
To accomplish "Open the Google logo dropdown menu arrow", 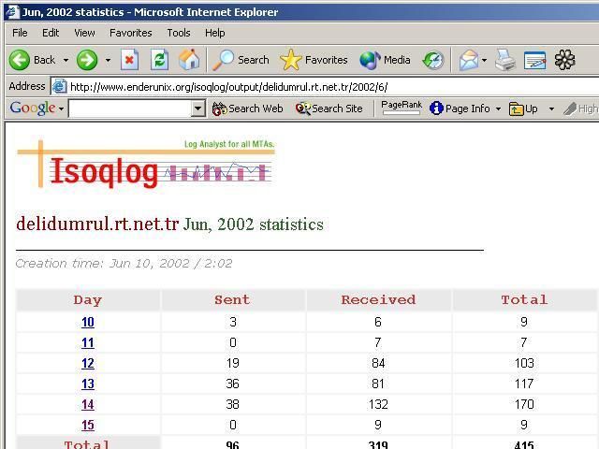I will pos(61,109).
